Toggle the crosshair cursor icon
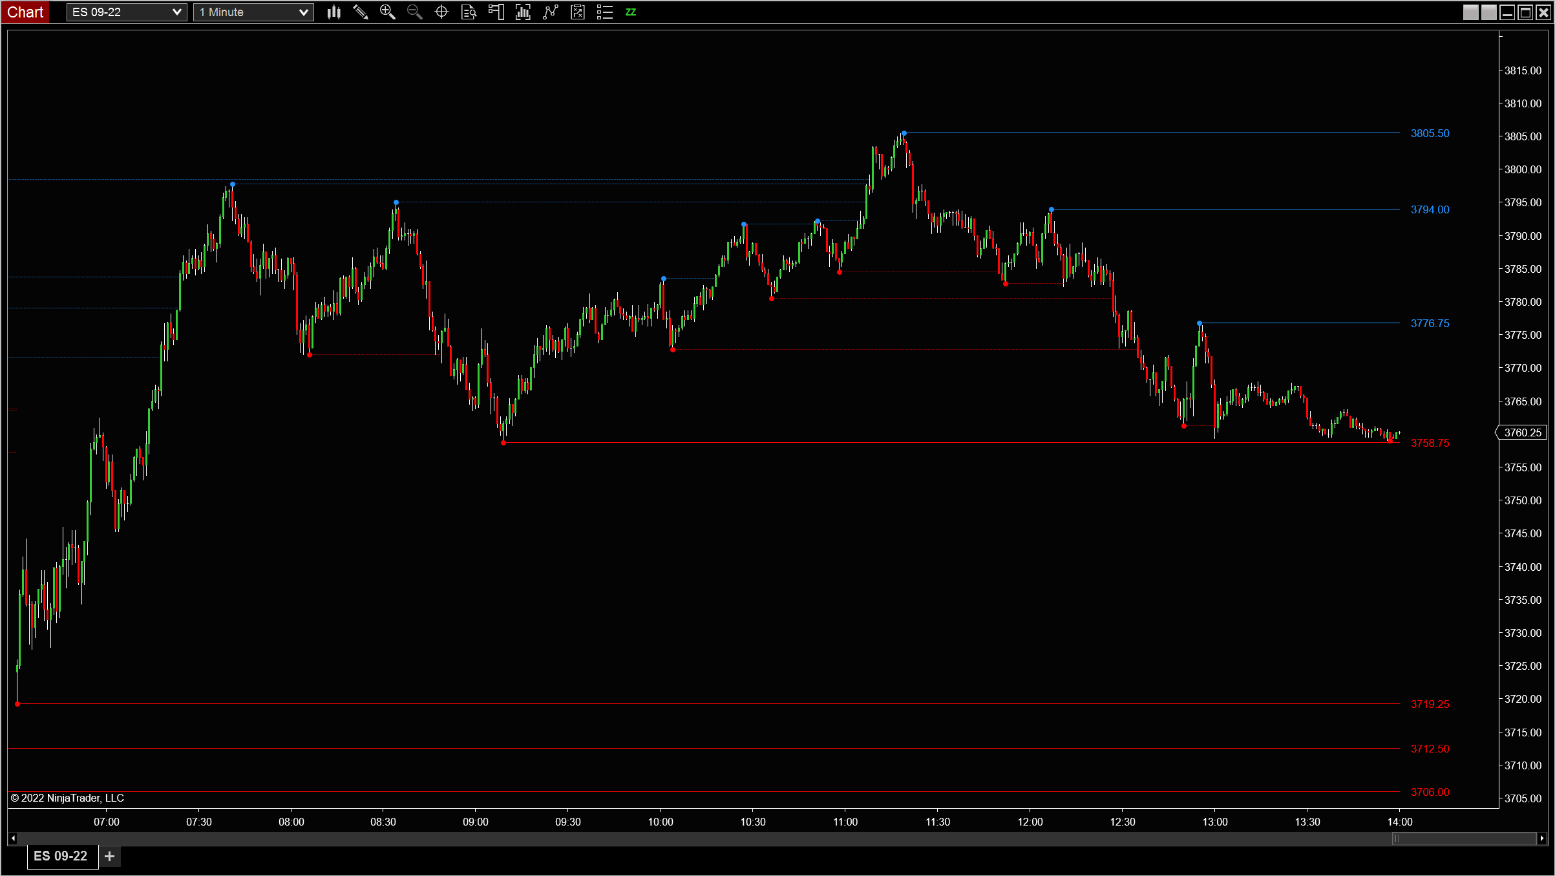 click(441, 12)
